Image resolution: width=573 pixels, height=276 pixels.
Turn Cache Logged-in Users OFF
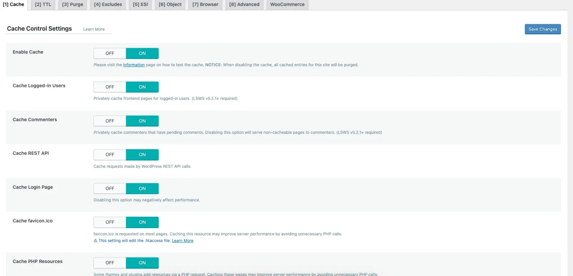(110, 87)
